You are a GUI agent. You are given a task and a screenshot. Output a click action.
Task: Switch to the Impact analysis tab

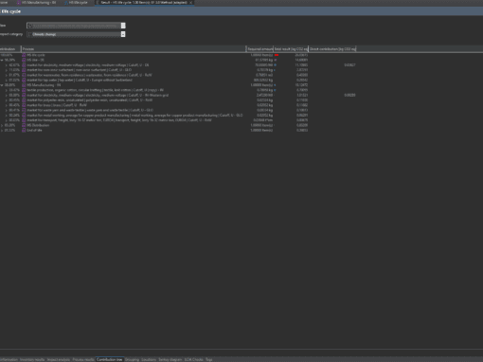(59, 359)
